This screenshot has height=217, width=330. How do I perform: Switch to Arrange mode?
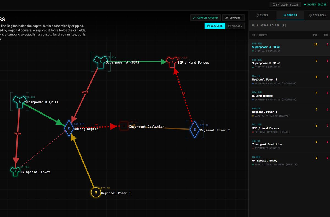pyautogui.click(x=235, y=26)
